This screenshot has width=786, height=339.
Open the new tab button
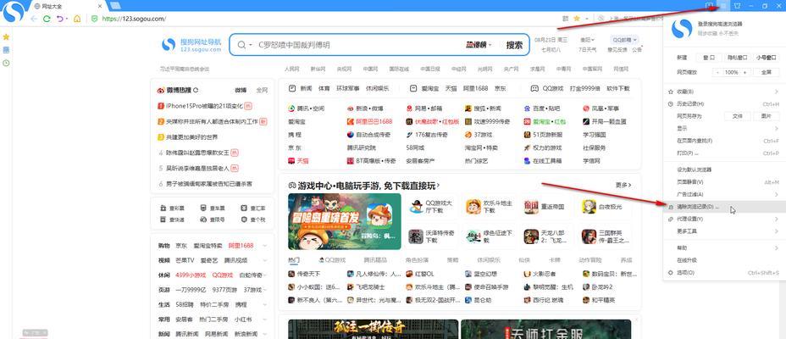pos(115,6)
